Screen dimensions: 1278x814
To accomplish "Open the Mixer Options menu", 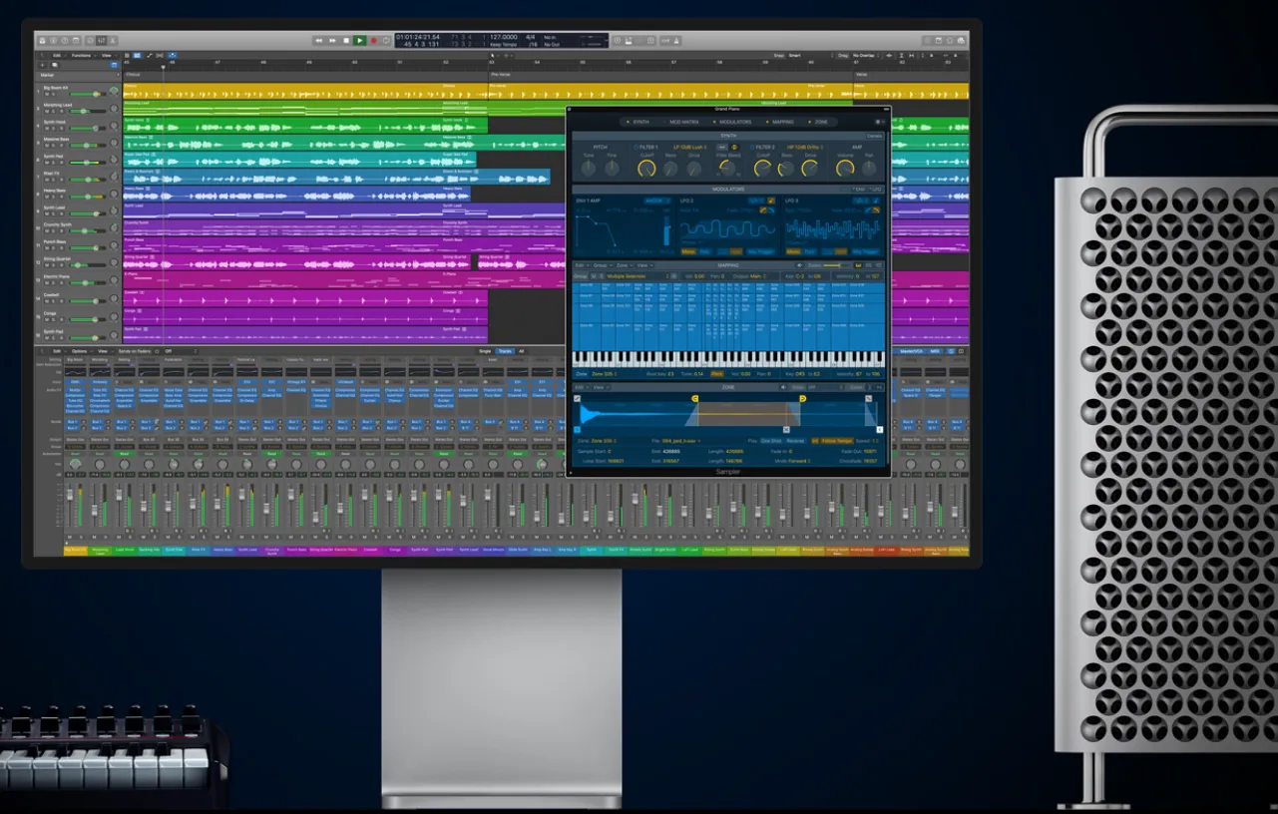I will [x=80, y=351].
